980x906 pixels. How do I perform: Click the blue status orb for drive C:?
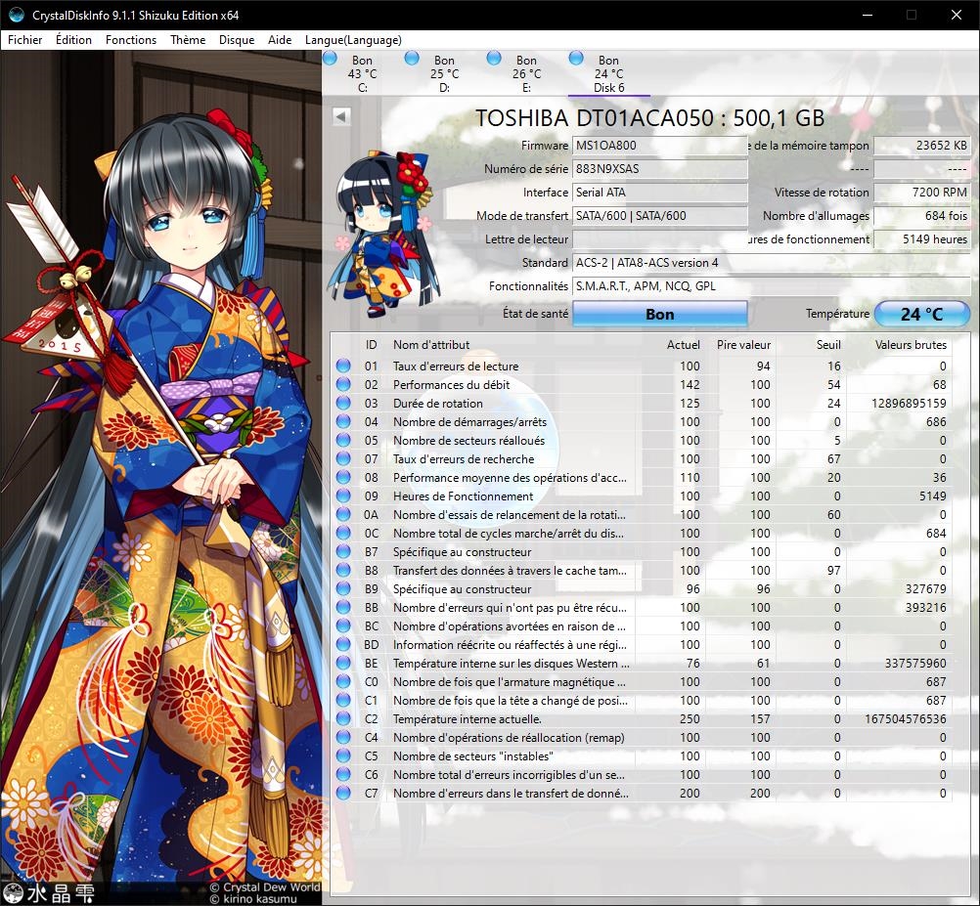pyautogui.click(x=330, y=59)
